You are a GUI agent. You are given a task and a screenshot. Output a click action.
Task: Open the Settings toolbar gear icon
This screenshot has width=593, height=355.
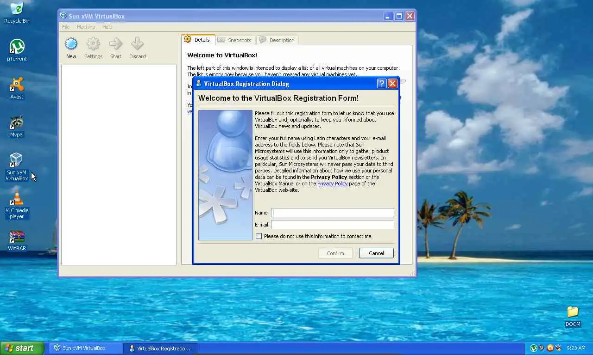pyautogui.click(x=93, y=44)
